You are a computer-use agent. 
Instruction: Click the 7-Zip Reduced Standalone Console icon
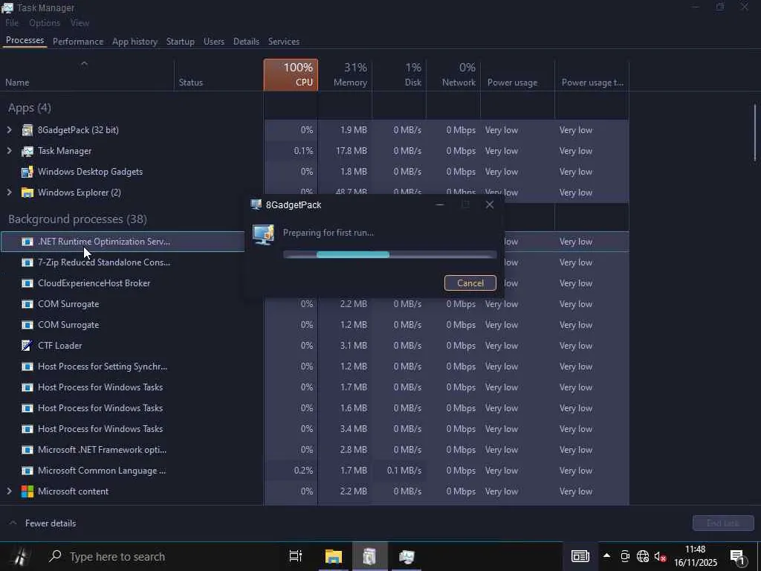(x=27, y=262)
